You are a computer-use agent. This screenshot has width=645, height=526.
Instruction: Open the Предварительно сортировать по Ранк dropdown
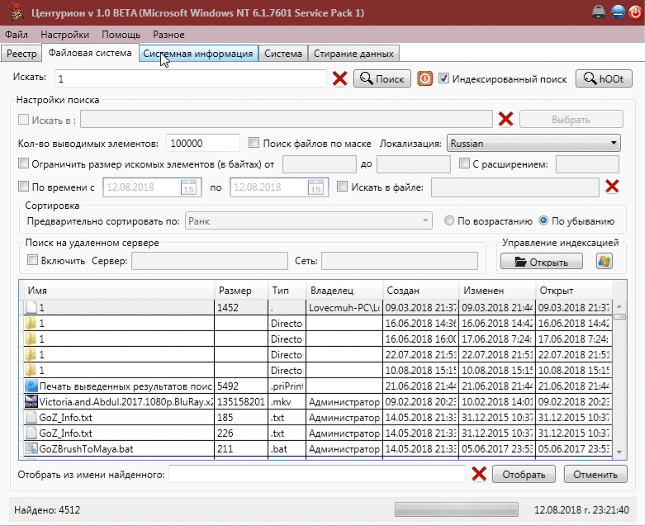[x=309, y=220]
